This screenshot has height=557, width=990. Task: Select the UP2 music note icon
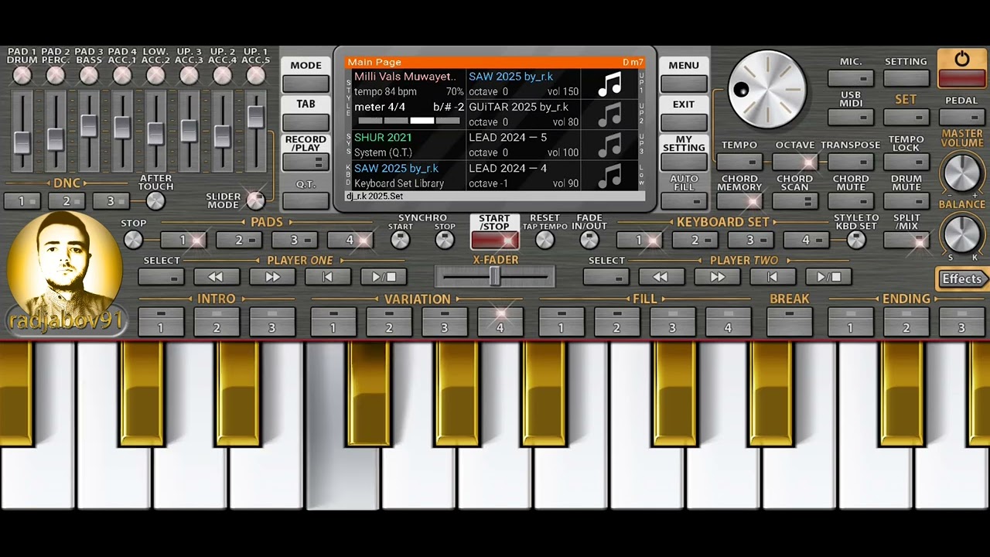pos(610,114)
